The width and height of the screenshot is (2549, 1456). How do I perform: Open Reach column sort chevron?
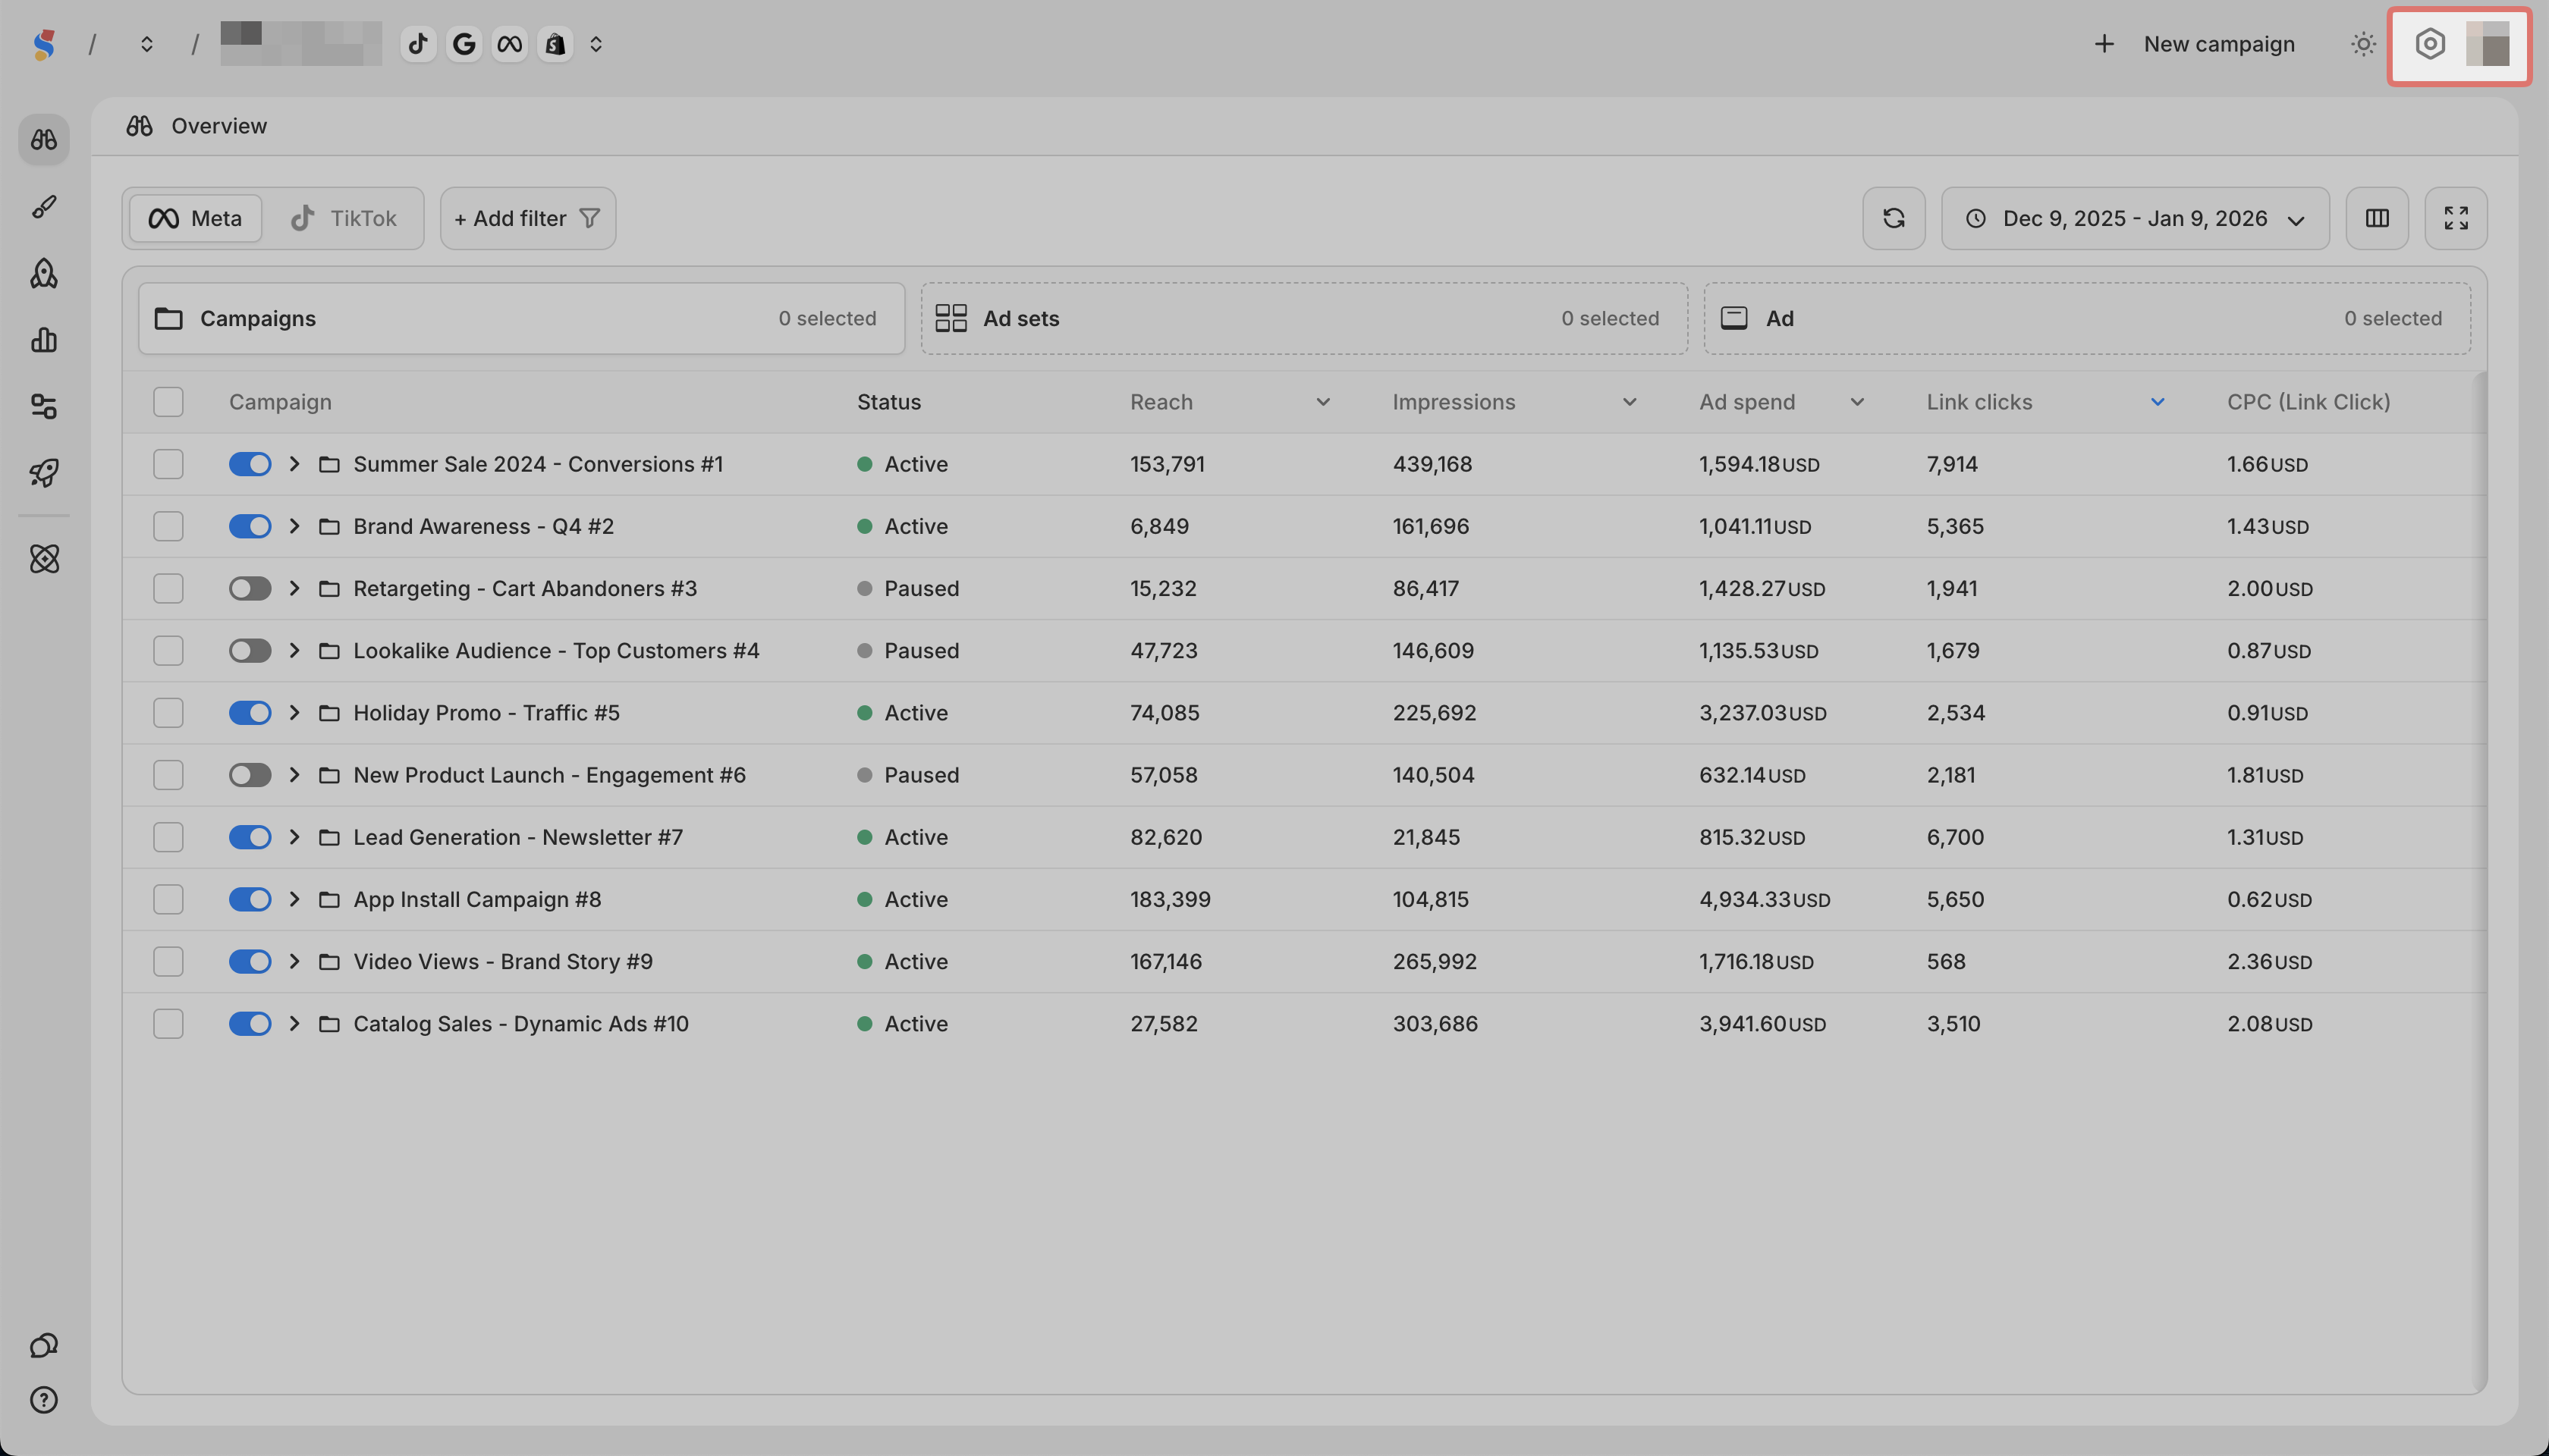1322,402
